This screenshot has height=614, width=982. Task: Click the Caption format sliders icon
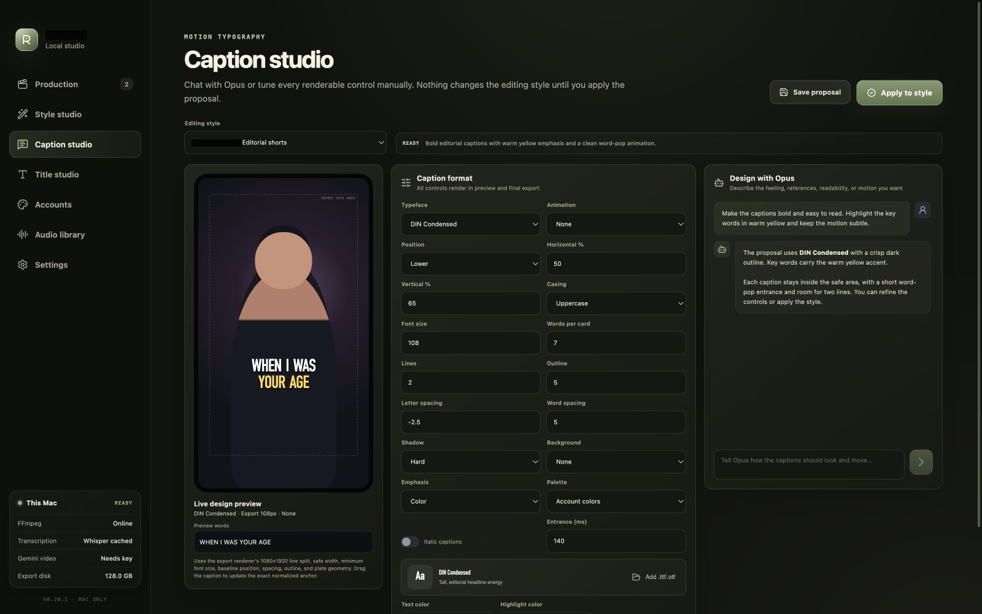point(406,183)
